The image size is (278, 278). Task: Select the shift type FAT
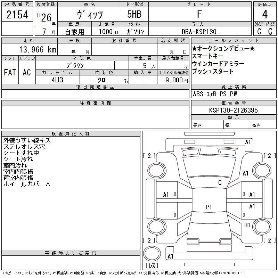(x=10, y=72)
